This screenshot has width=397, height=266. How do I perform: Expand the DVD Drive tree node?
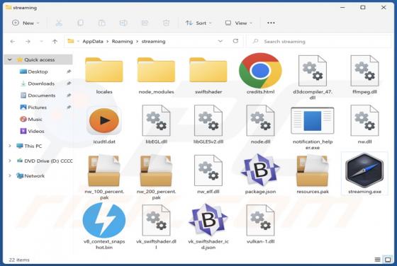(10, 161)
